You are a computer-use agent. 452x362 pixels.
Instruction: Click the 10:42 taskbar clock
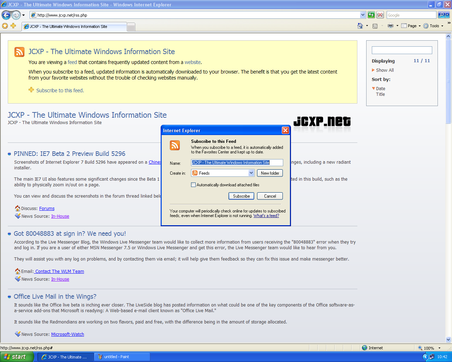[x=442, y=357]
